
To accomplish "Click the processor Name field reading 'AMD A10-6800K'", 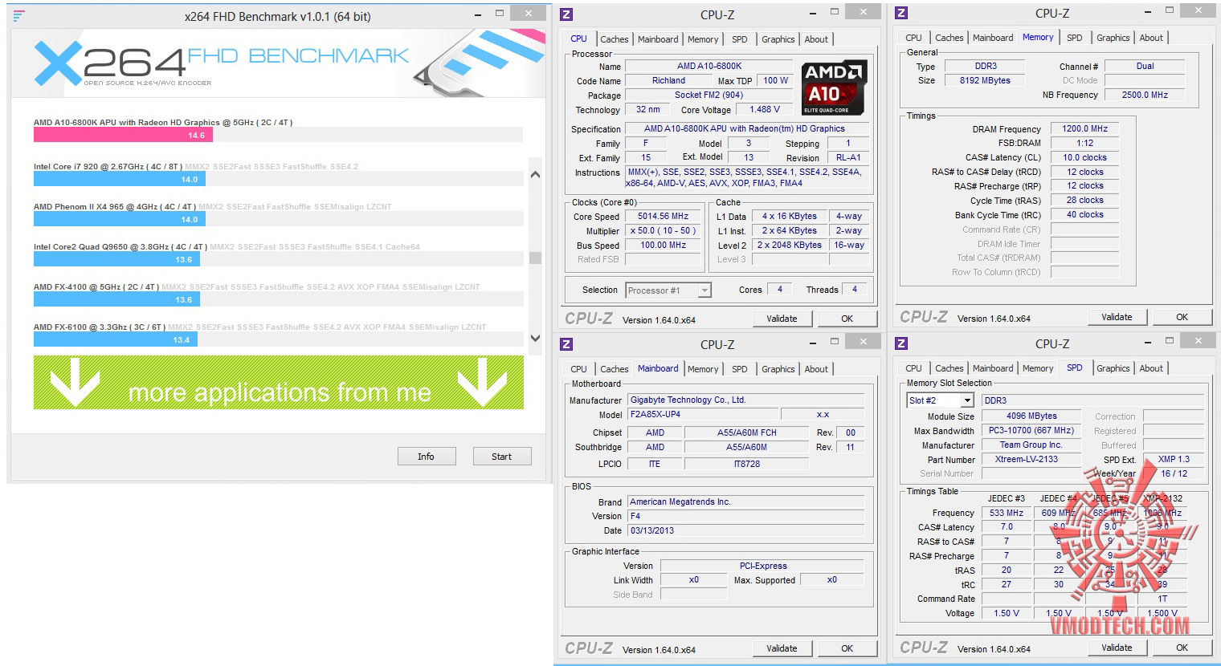I will click(x=709, y=67).
